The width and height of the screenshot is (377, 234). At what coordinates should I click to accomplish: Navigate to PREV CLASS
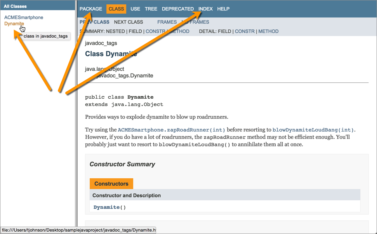94,22
